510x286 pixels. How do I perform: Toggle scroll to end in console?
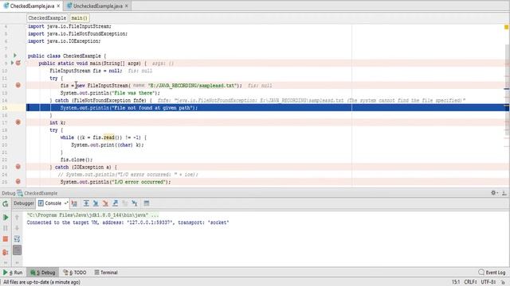pos(17,250)
